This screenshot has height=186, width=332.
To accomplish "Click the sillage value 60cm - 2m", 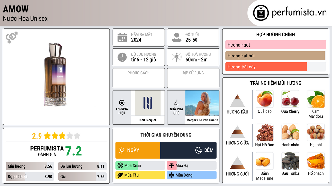I will (196, 60).
